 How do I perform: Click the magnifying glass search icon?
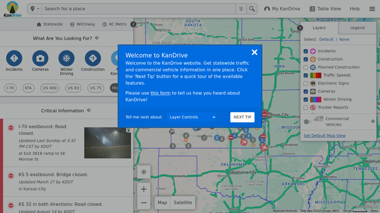(252, 9)
